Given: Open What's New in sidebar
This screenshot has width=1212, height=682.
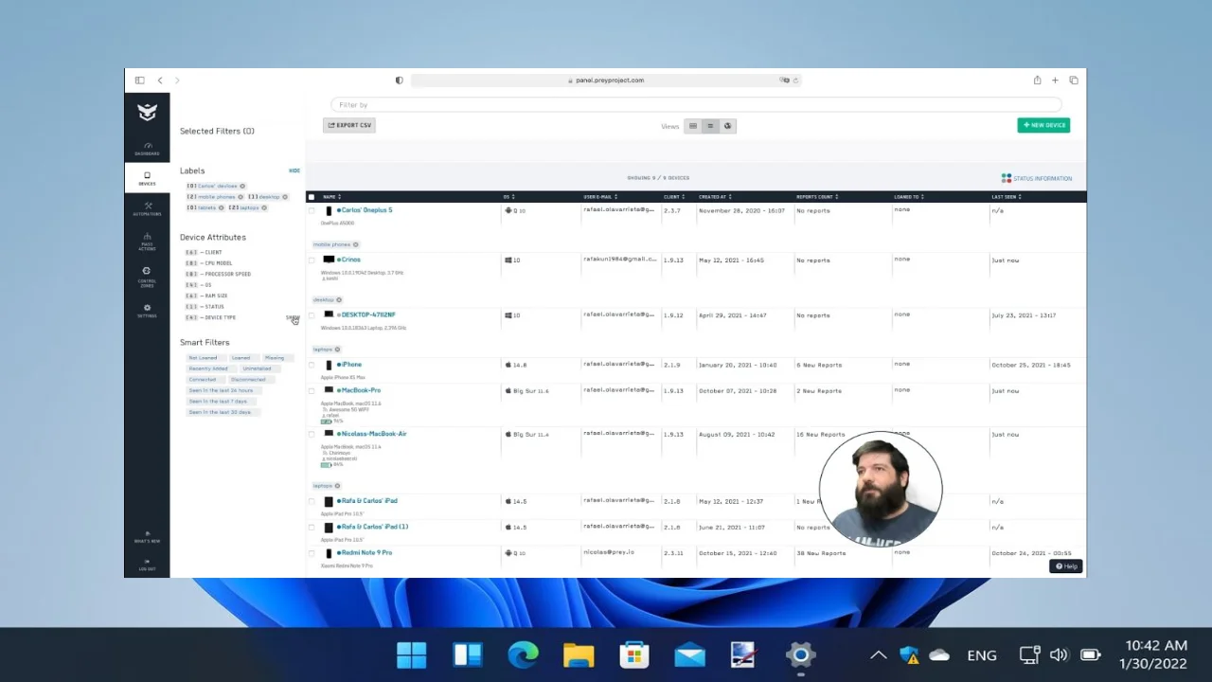Looking at the screenshot, I should pyautogui.click(x=147, y=537).
